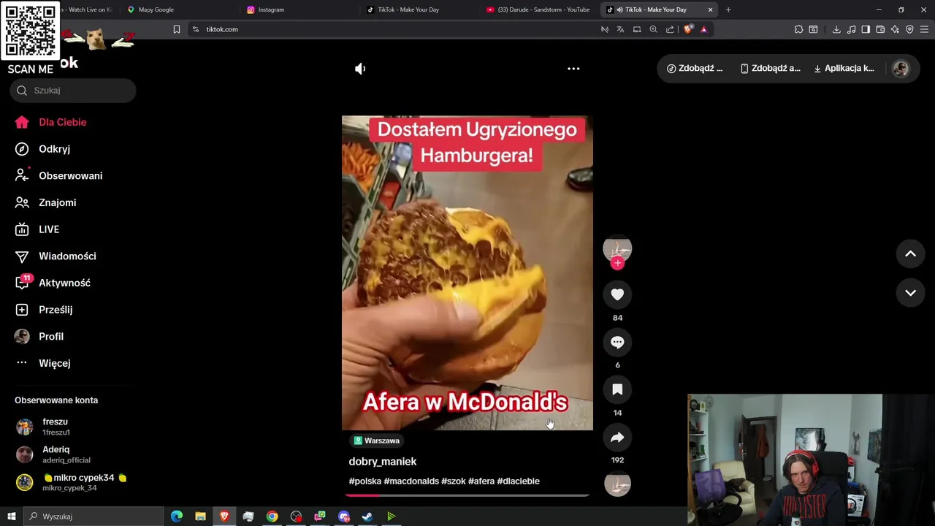Open the sound disc below share count
This screenshot has width=935, height=526.
tap(617, 484)
